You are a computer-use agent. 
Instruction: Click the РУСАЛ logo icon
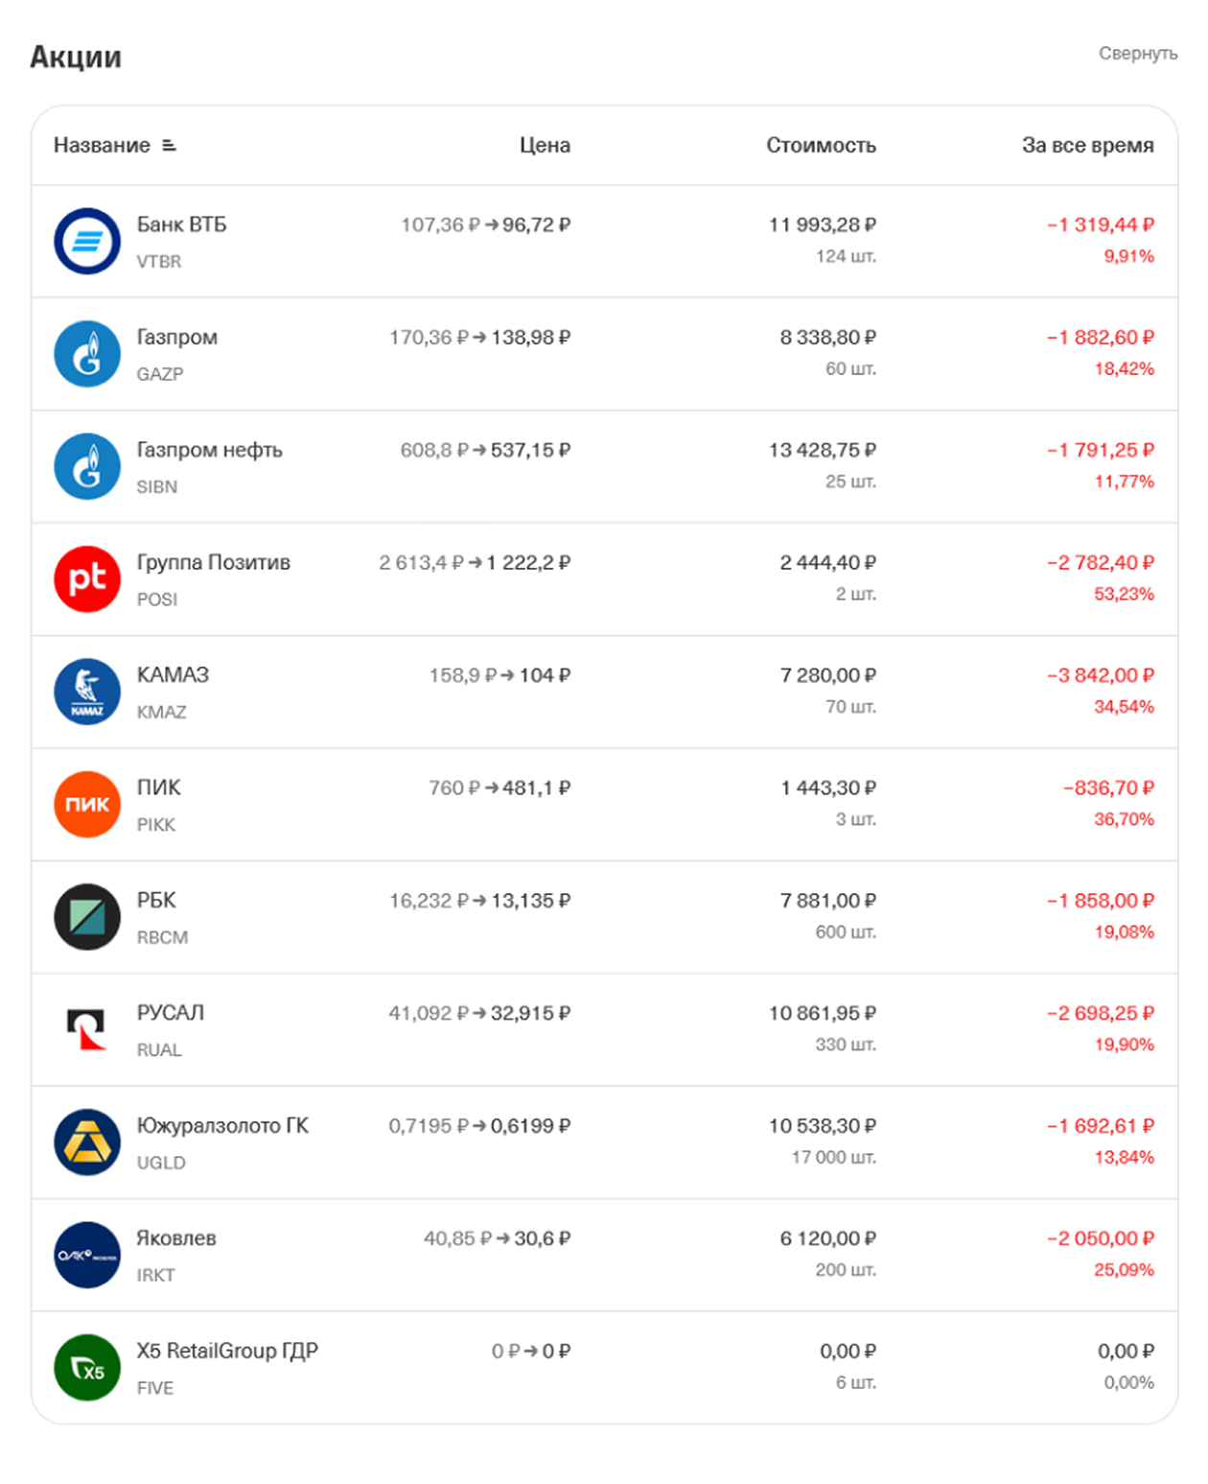pos(87,1029)
